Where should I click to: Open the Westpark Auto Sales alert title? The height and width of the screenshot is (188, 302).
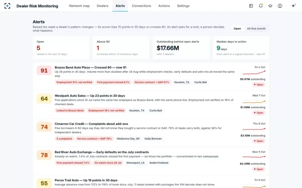[90, 96]
